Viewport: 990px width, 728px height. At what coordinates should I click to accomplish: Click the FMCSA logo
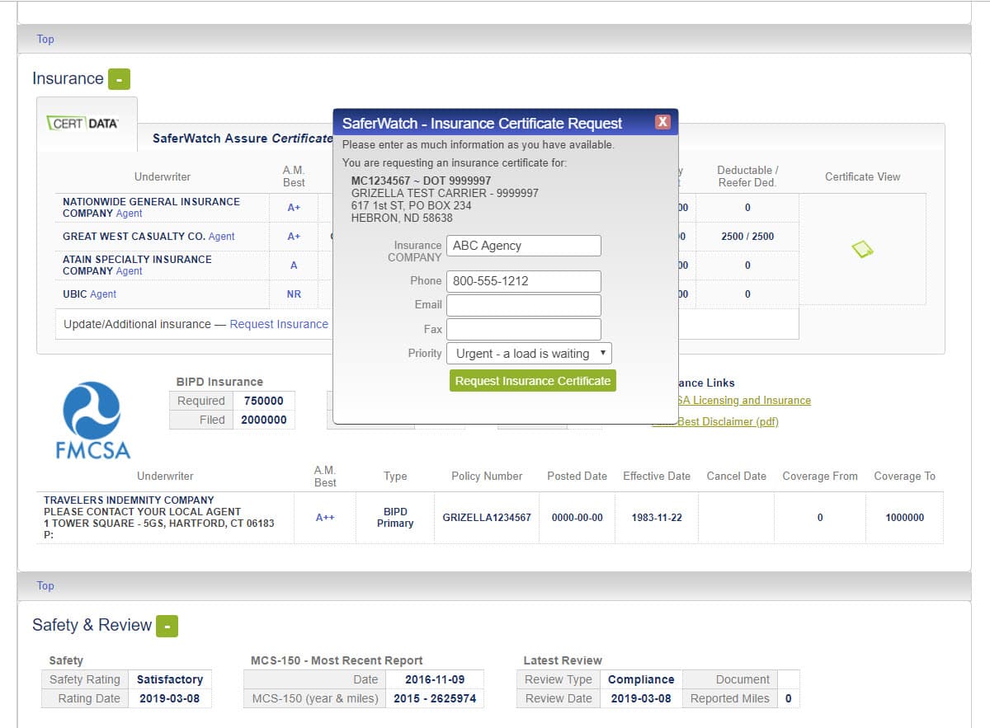click(91, 419)
